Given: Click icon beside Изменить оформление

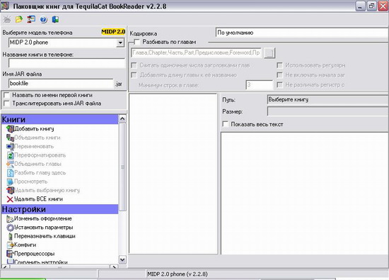Looking at the screenshot, I should 10,218.
